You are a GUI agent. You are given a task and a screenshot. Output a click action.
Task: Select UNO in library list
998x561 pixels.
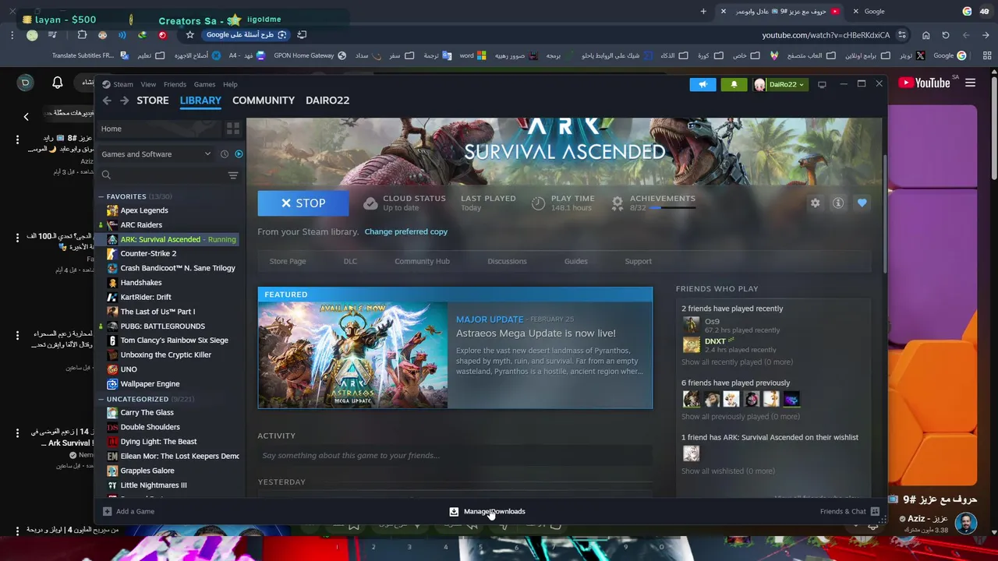click(129, 369)
